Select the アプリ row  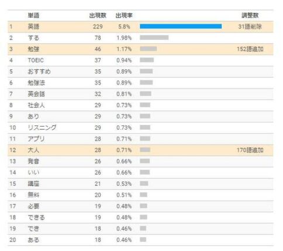140,139
